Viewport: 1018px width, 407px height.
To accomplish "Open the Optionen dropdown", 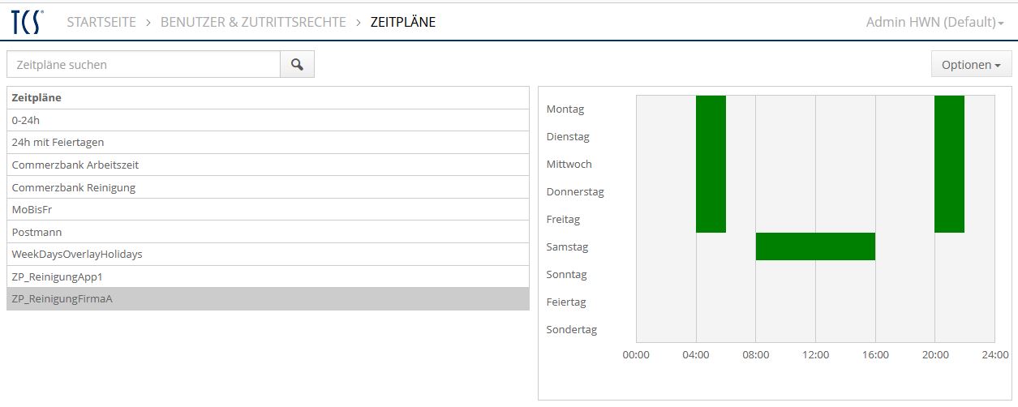I will point(971,65).
